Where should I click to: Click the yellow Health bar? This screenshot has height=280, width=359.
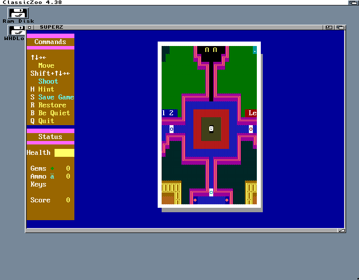click(x=64, y=153)
